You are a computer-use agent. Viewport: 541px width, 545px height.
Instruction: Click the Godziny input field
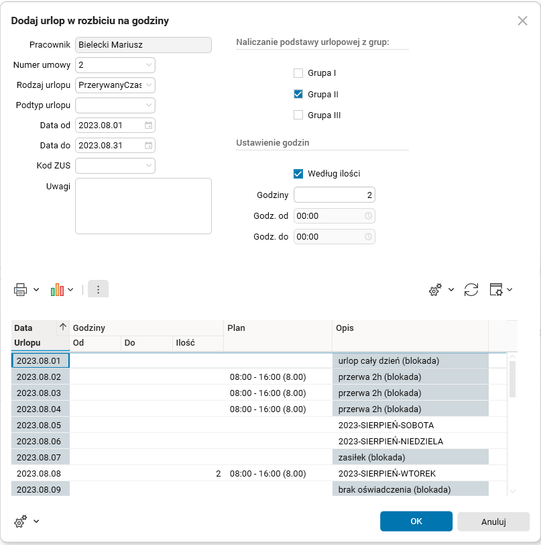coord(334,195)
